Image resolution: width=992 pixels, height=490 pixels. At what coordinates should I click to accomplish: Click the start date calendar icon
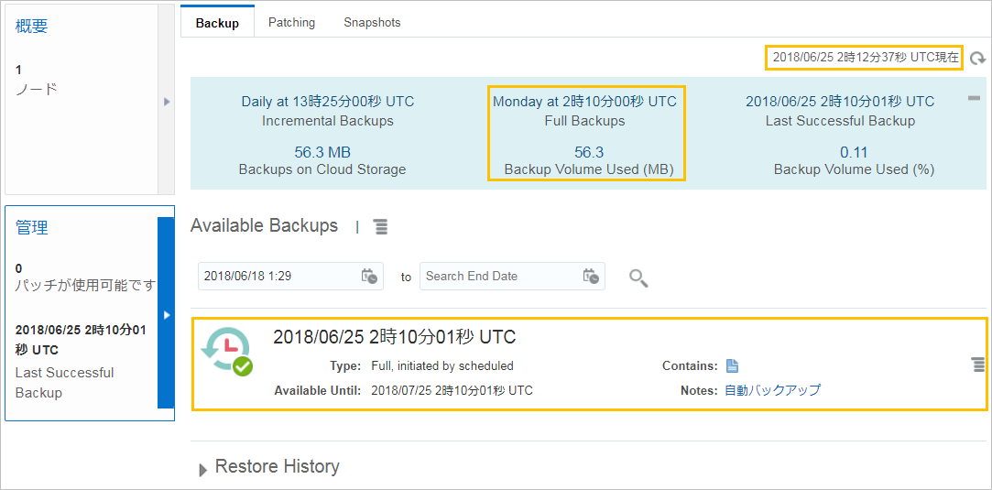(x=369, y=277)
